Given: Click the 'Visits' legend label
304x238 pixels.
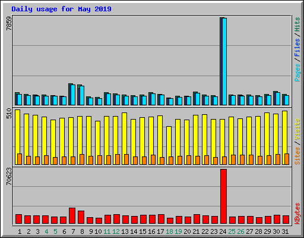Looking at the screenshot, I should (x=297, y=130).
